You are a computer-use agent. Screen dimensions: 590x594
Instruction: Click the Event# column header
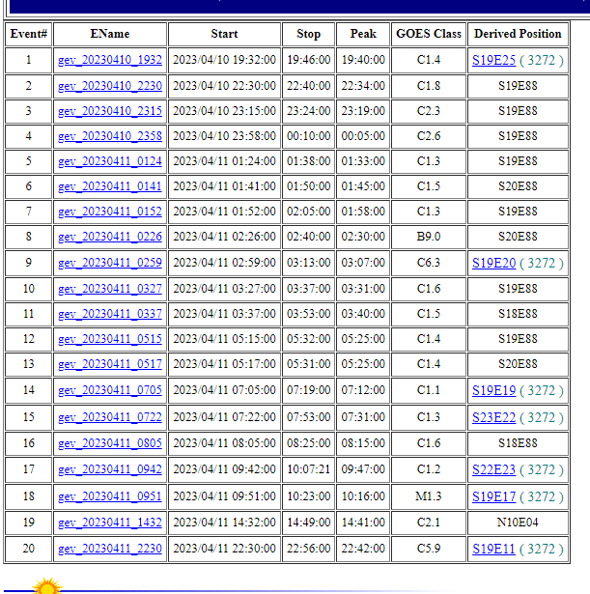[29, 34]
